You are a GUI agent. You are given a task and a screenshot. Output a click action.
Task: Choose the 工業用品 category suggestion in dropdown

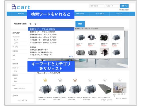tap(33, 47)
